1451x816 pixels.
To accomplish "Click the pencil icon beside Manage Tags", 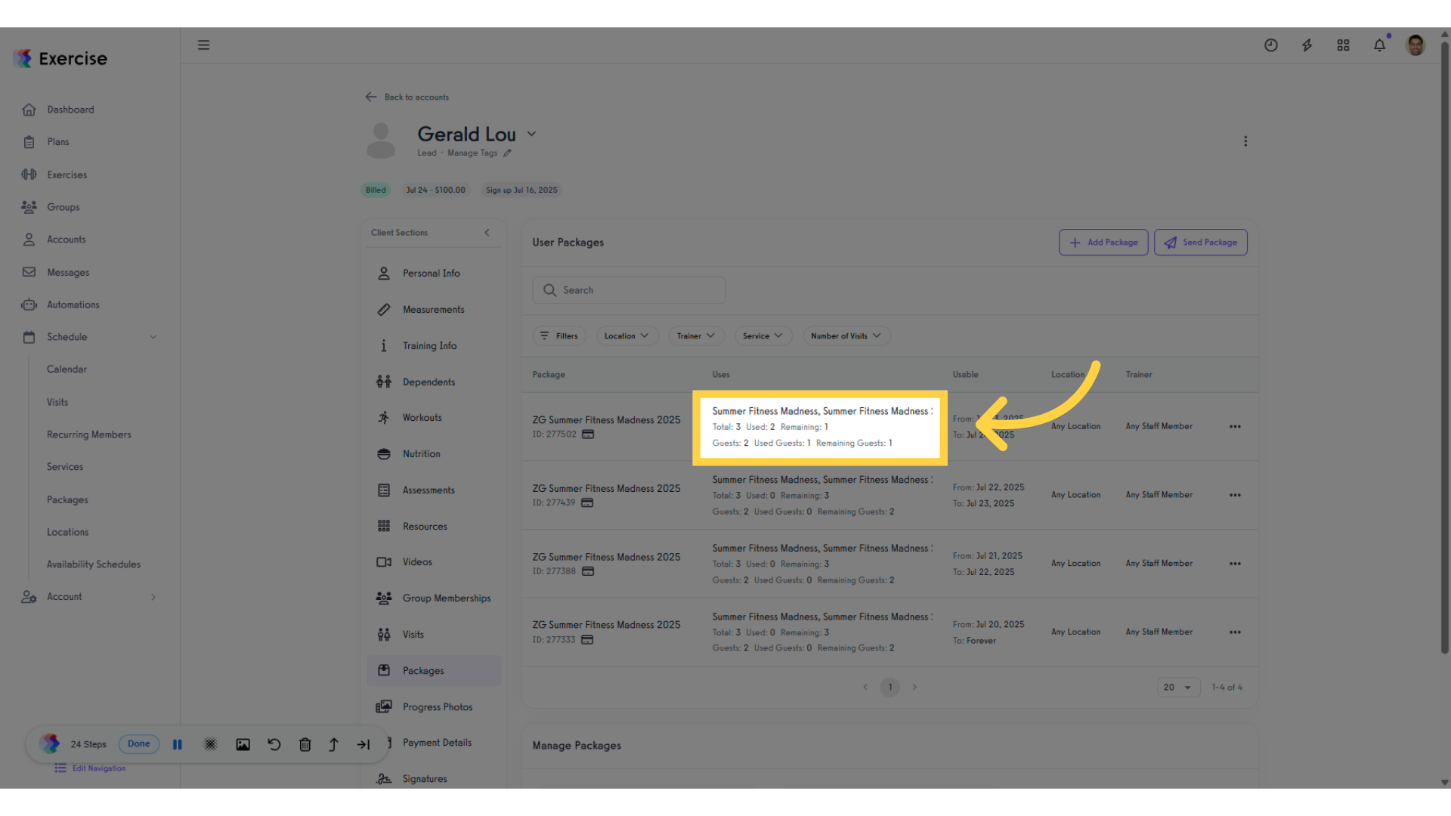I will [x=507, y=153].
